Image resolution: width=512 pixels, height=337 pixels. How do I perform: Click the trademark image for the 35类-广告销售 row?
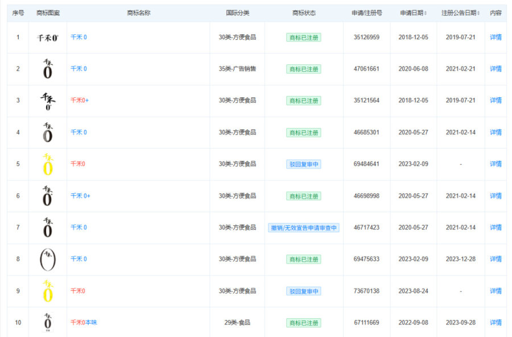[48, 69]
